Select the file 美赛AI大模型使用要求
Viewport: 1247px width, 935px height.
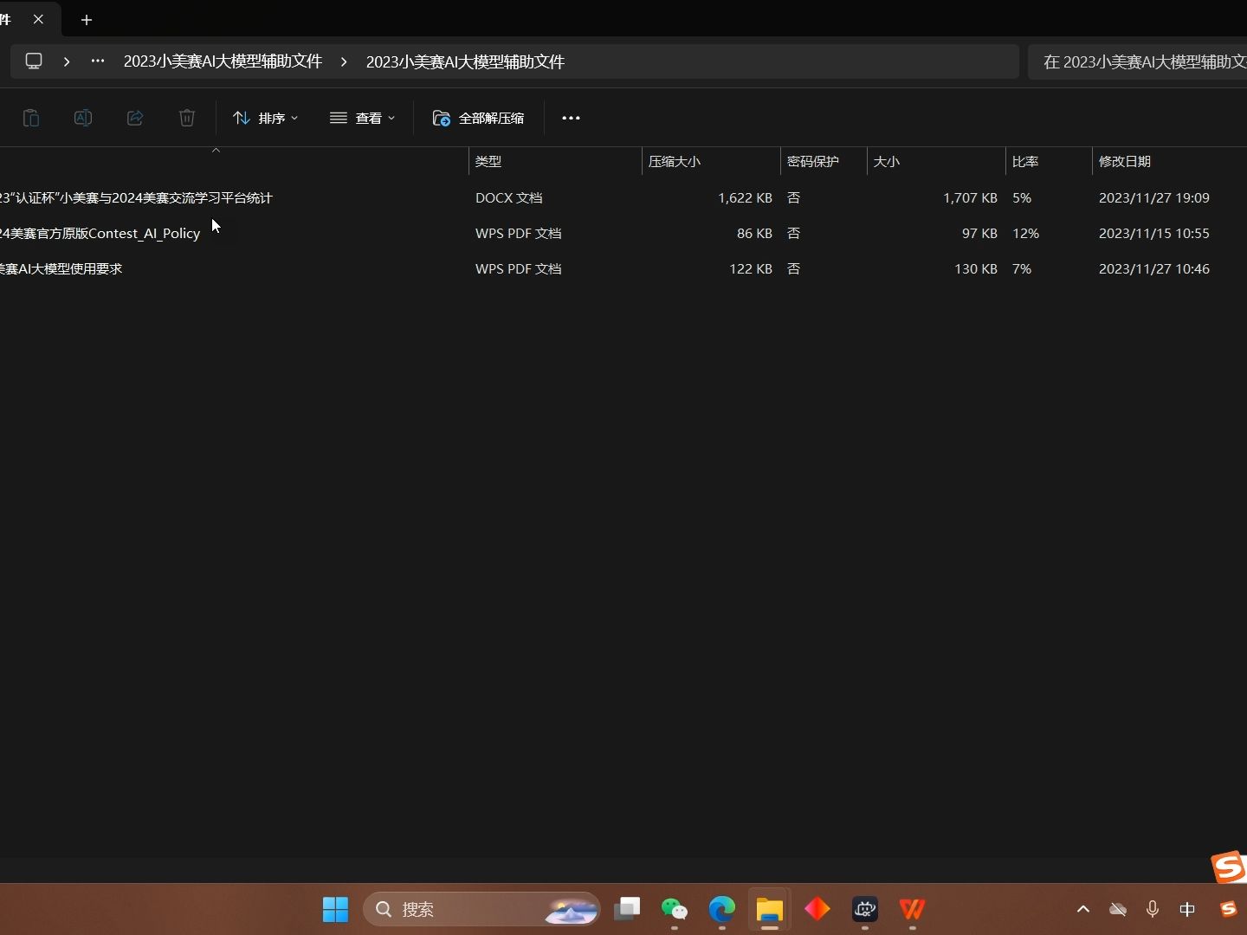click(61, 268)
